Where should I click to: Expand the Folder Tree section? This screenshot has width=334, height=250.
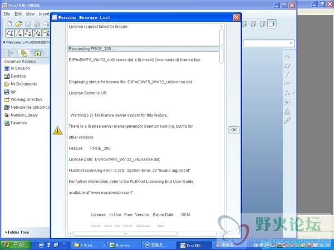[17, 232]
